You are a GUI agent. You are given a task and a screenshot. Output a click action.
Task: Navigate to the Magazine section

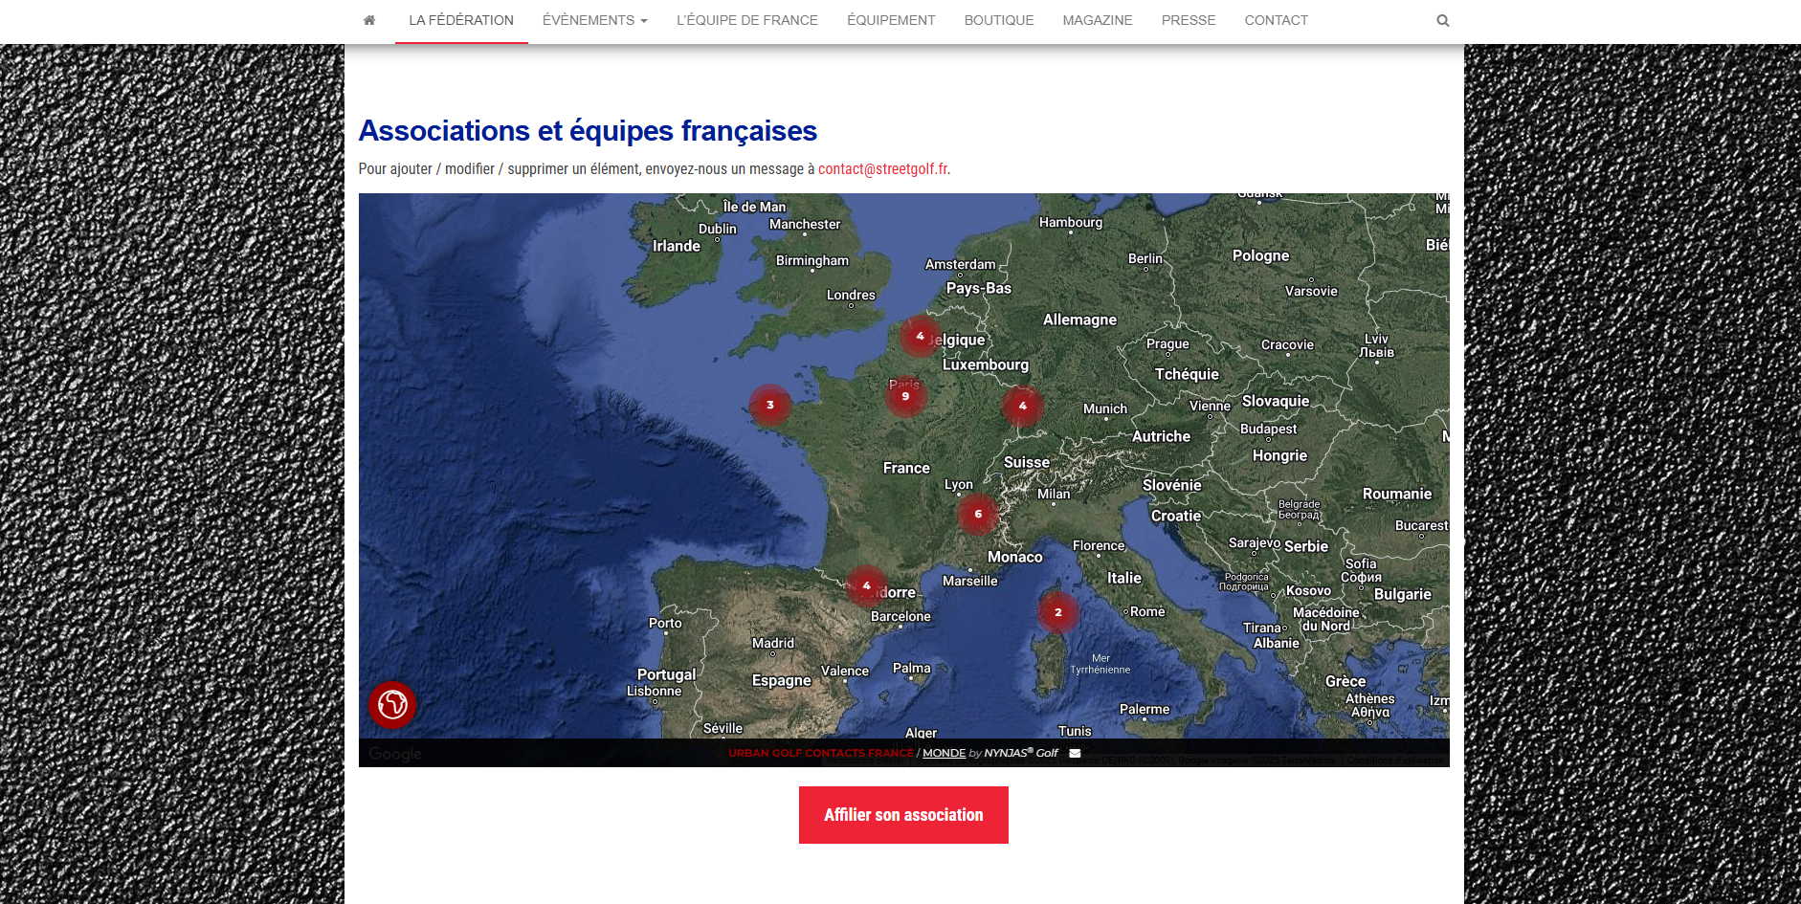click(1097, 20)
